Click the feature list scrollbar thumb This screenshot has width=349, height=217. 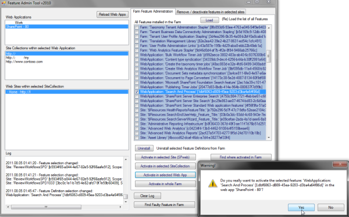(x=269, y=56)
